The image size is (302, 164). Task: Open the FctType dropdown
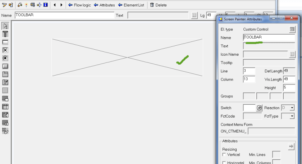pyautogui.click(x=292, y=116)
